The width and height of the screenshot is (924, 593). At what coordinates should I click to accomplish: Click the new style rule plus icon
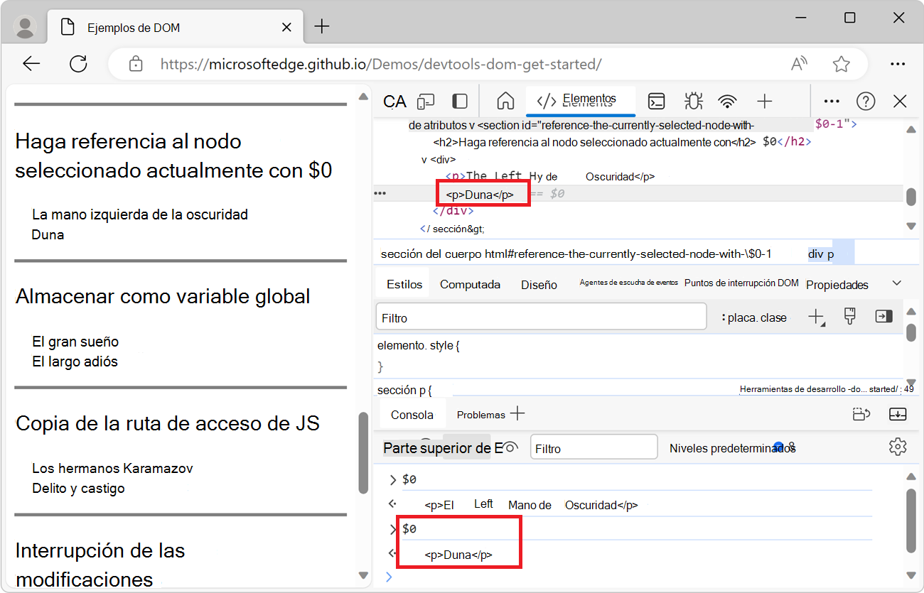816,317
